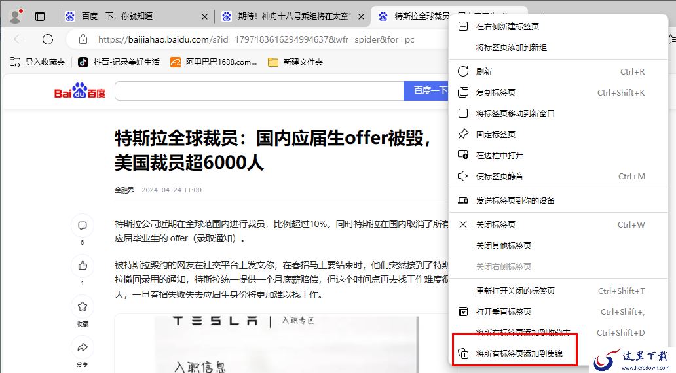Choose 在边栏中打开

(x=558, y=156)
